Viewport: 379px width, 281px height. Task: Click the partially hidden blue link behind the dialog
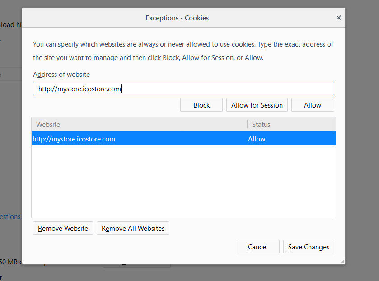10,217
